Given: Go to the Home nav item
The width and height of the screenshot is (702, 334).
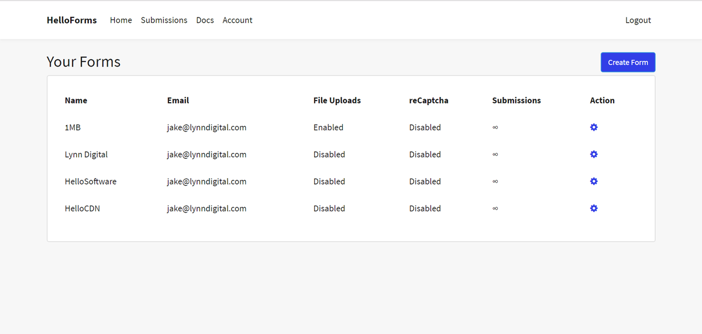Looking at the screenshot, I should pyautogui.click(x=121, y=20).
